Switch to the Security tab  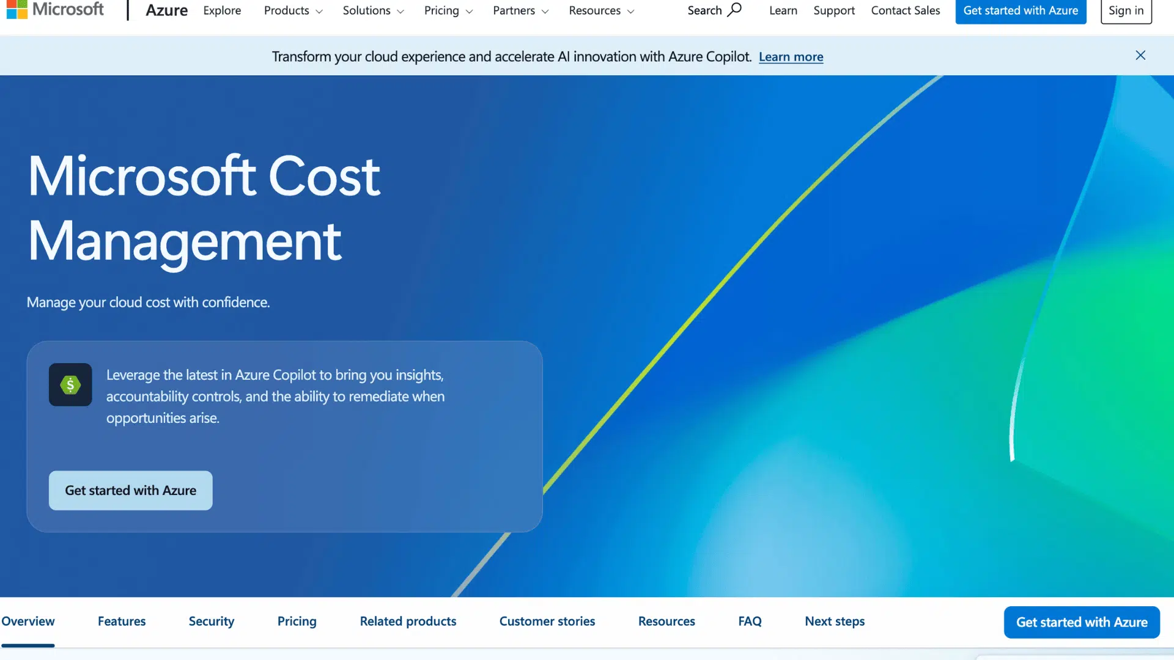211,621
